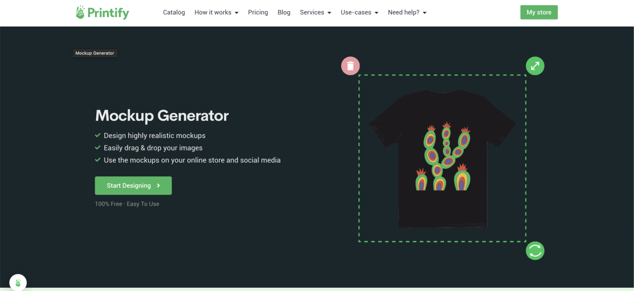
Task: Select the diagonal resize icon on the mockup
Action: pos(535,66)
